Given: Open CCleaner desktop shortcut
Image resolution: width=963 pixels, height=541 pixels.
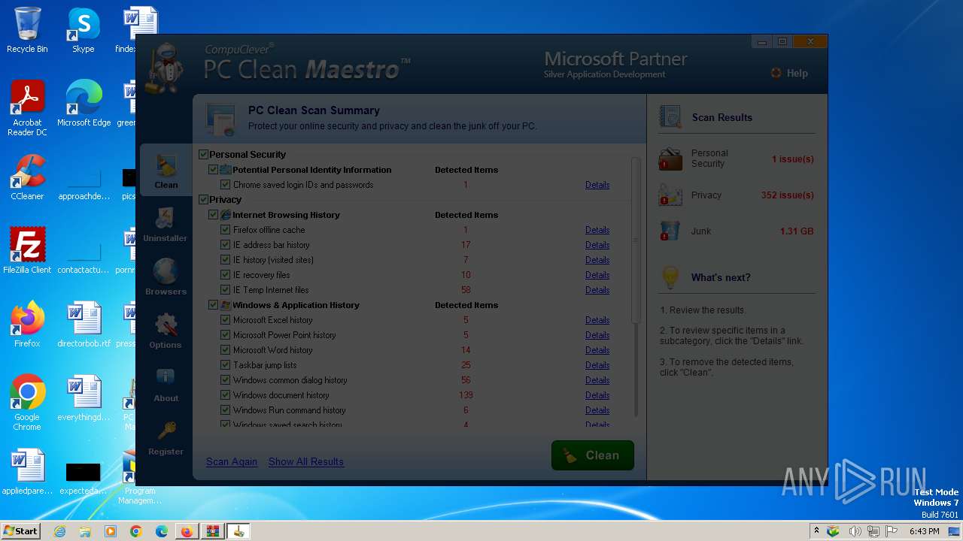Looking at the screenshot, I should tap(27, 177).
